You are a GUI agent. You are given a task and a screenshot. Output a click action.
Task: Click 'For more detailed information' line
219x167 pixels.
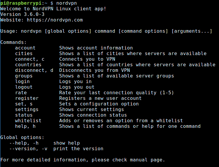pos(83,160)
